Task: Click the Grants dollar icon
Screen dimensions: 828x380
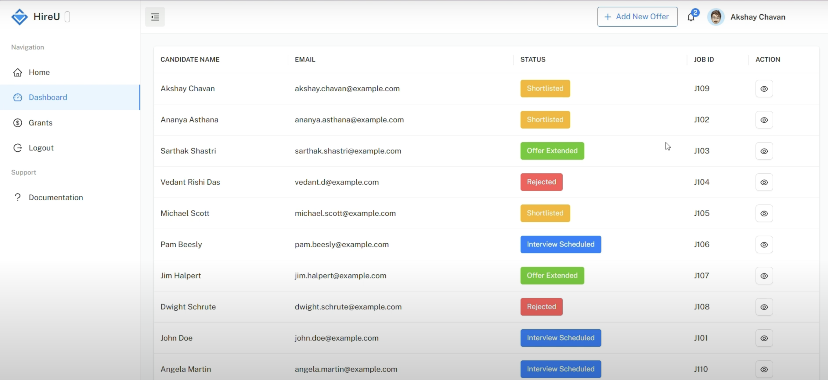Action: pyautogui.click(x=18, y=123)
